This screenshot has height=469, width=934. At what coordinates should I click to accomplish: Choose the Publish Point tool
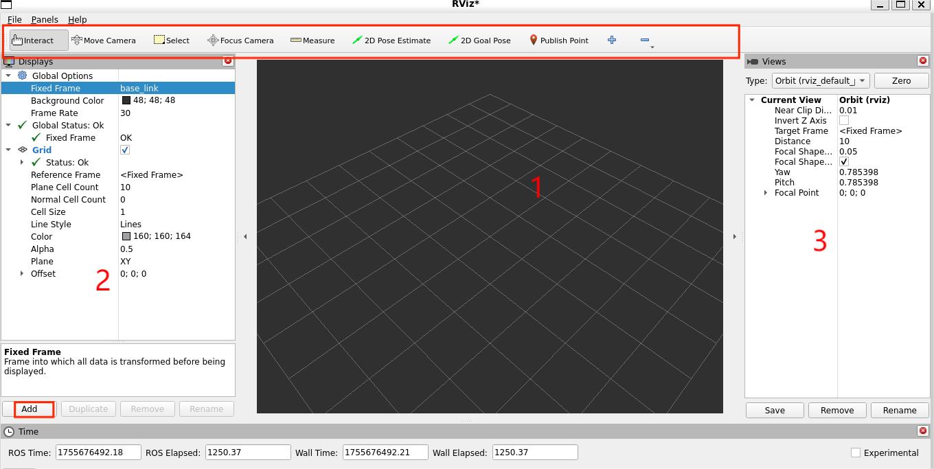(559, 40)
